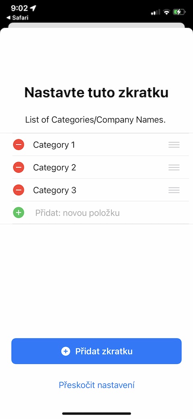
Task: Tap the location arrow beside the time
Action: [33, 8]
